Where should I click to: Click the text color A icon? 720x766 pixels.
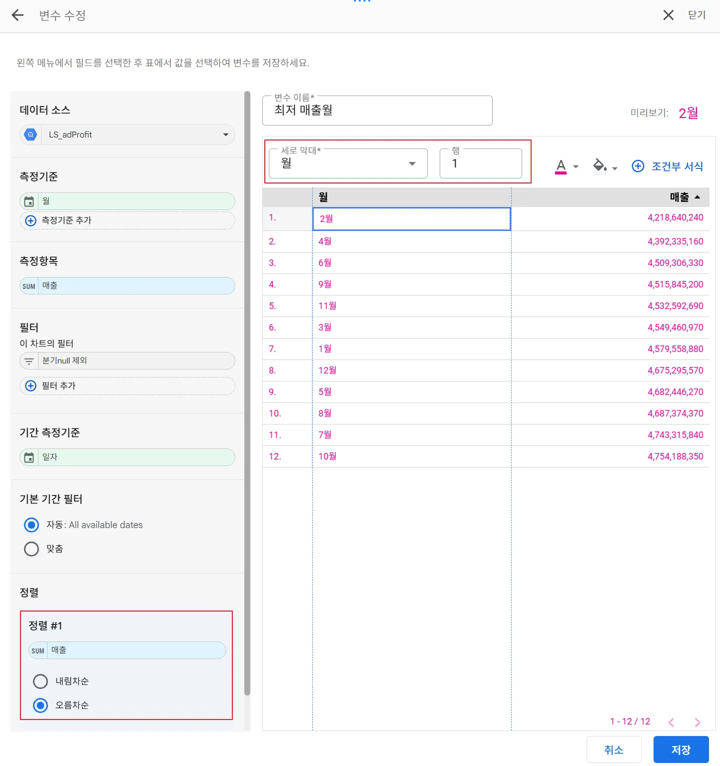[x=561, y=166]
